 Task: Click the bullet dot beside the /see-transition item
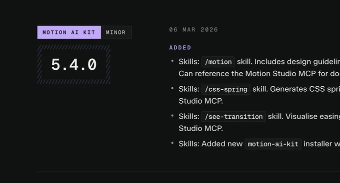pyautogui.click(x=172, y=116)
